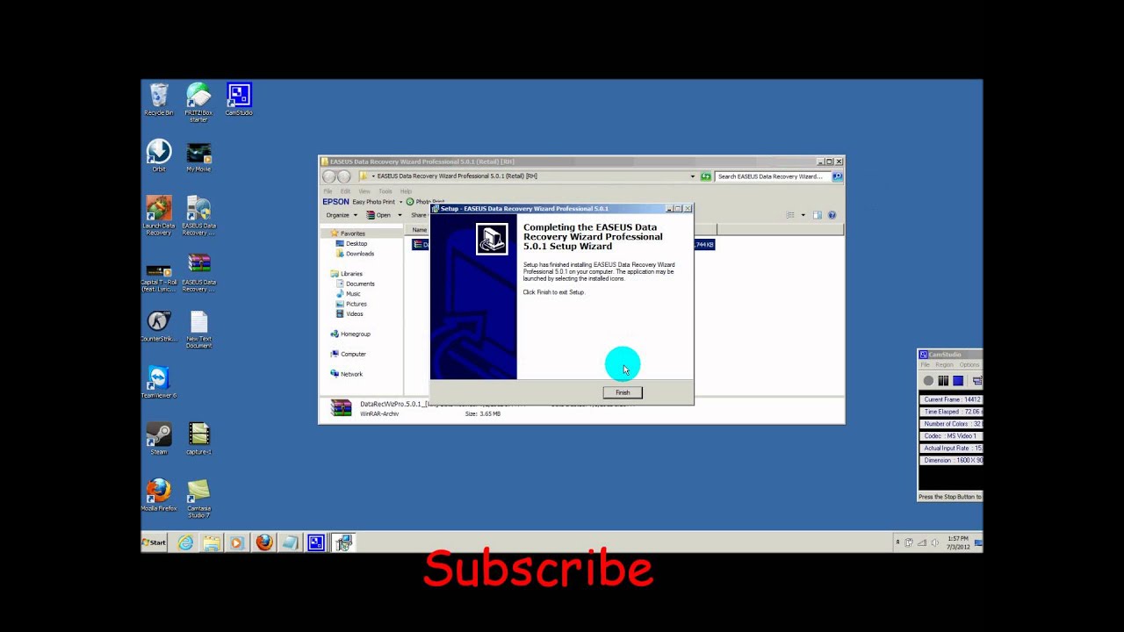Select the capture-1 video file icon

[x=198, y=438]
